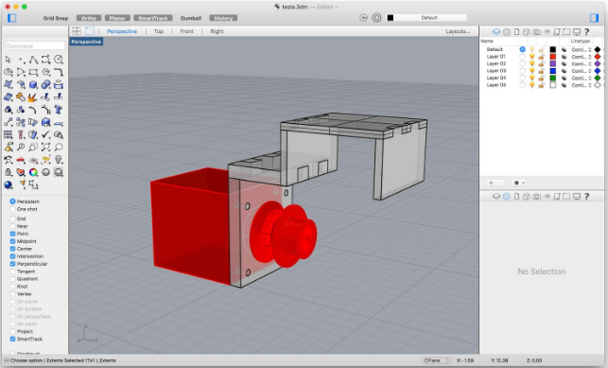Lock Layer 03 with its padlock
Screen dimensions: 608x368
pos(541,71)
